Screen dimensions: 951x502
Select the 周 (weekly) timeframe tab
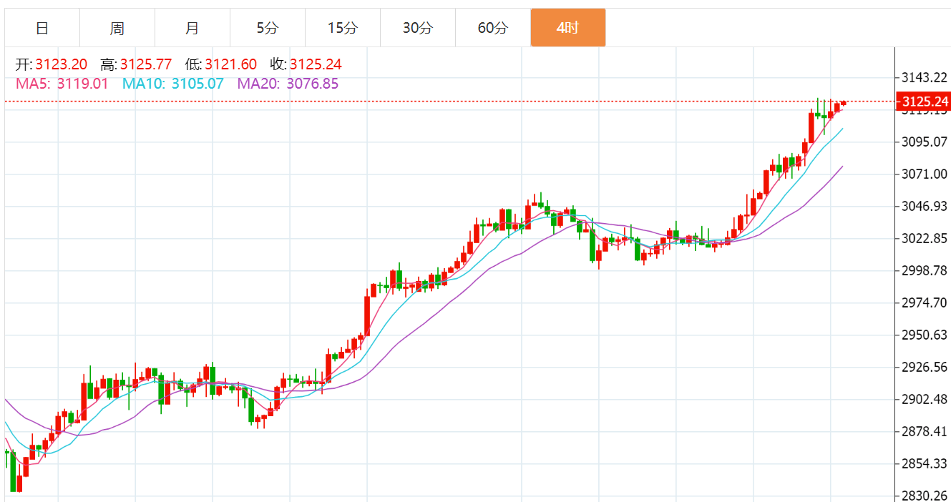click(117, 28)
